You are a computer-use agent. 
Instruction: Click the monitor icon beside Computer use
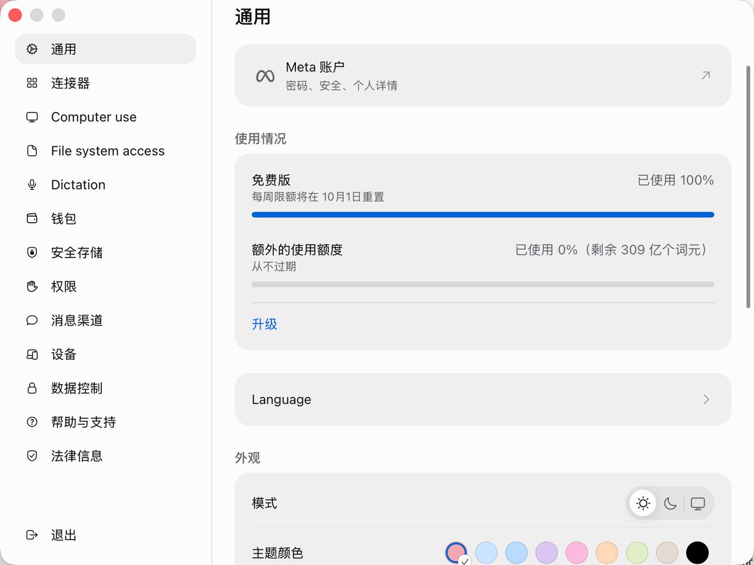click(32, 117)
